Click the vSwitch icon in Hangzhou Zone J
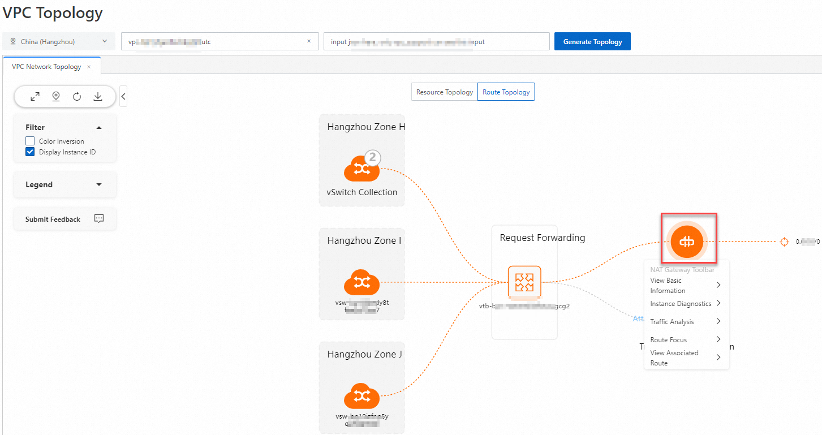The height and width of the screenshot is (435, 822). click(361, 396)
